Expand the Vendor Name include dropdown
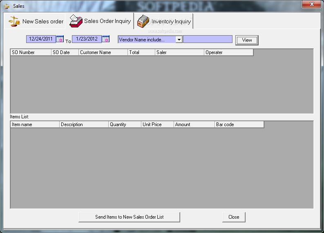324x233 pixels. [x=179, y=39]
